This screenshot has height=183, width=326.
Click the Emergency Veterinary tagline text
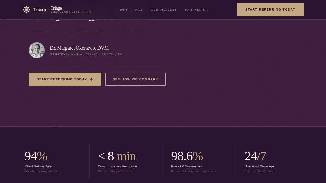pos(71,12)
